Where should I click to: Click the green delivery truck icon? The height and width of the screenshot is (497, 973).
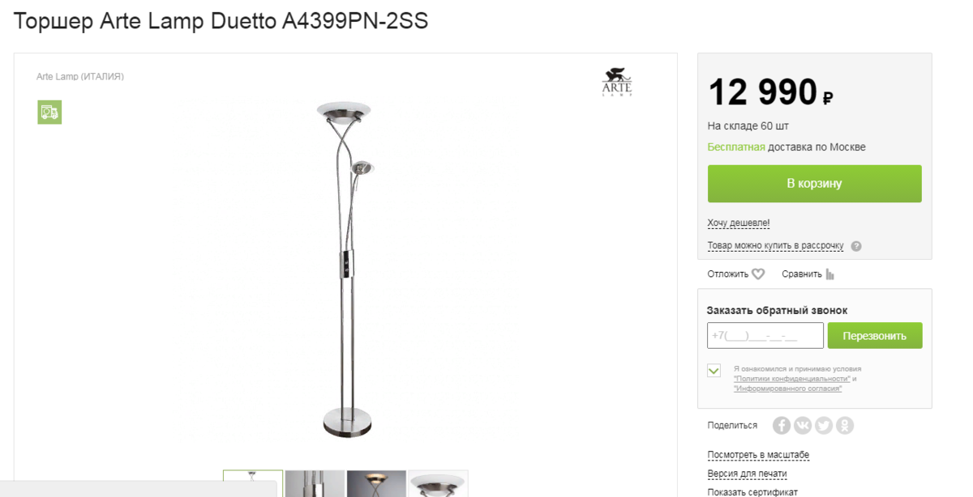[x=49, y=113]
